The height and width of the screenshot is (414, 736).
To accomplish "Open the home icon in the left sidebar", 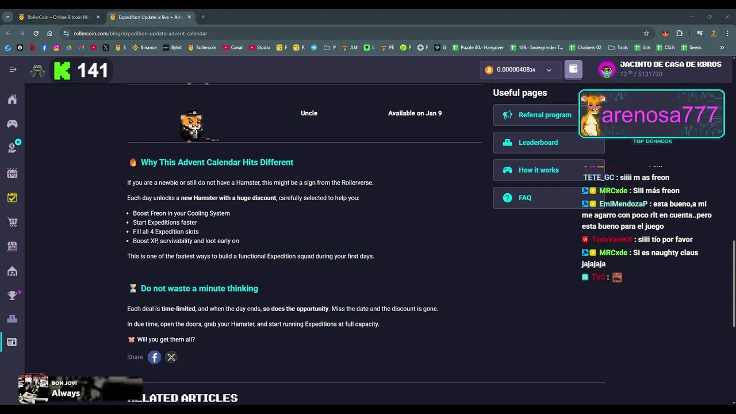I will tap(12, 99).
